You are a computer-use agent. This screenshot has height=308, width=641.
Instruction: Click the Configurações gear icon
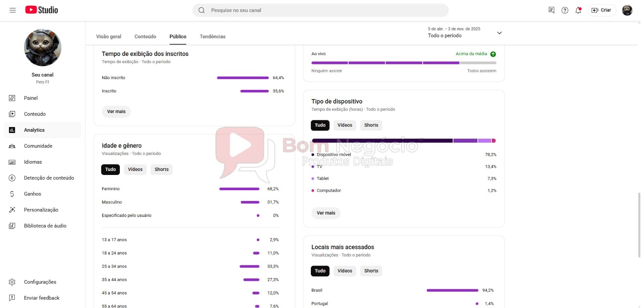12,282
